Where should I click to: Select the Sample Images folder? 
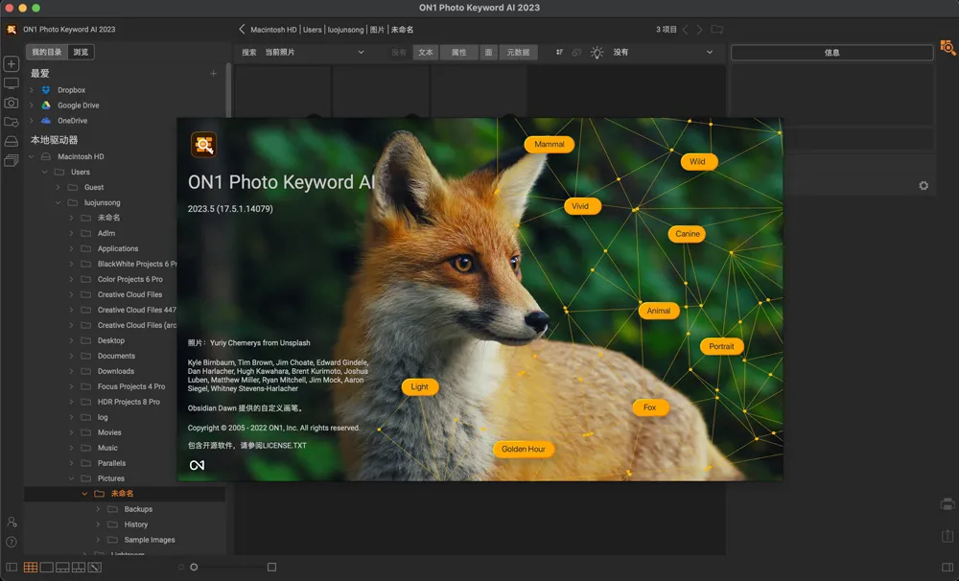click(150, 540)
